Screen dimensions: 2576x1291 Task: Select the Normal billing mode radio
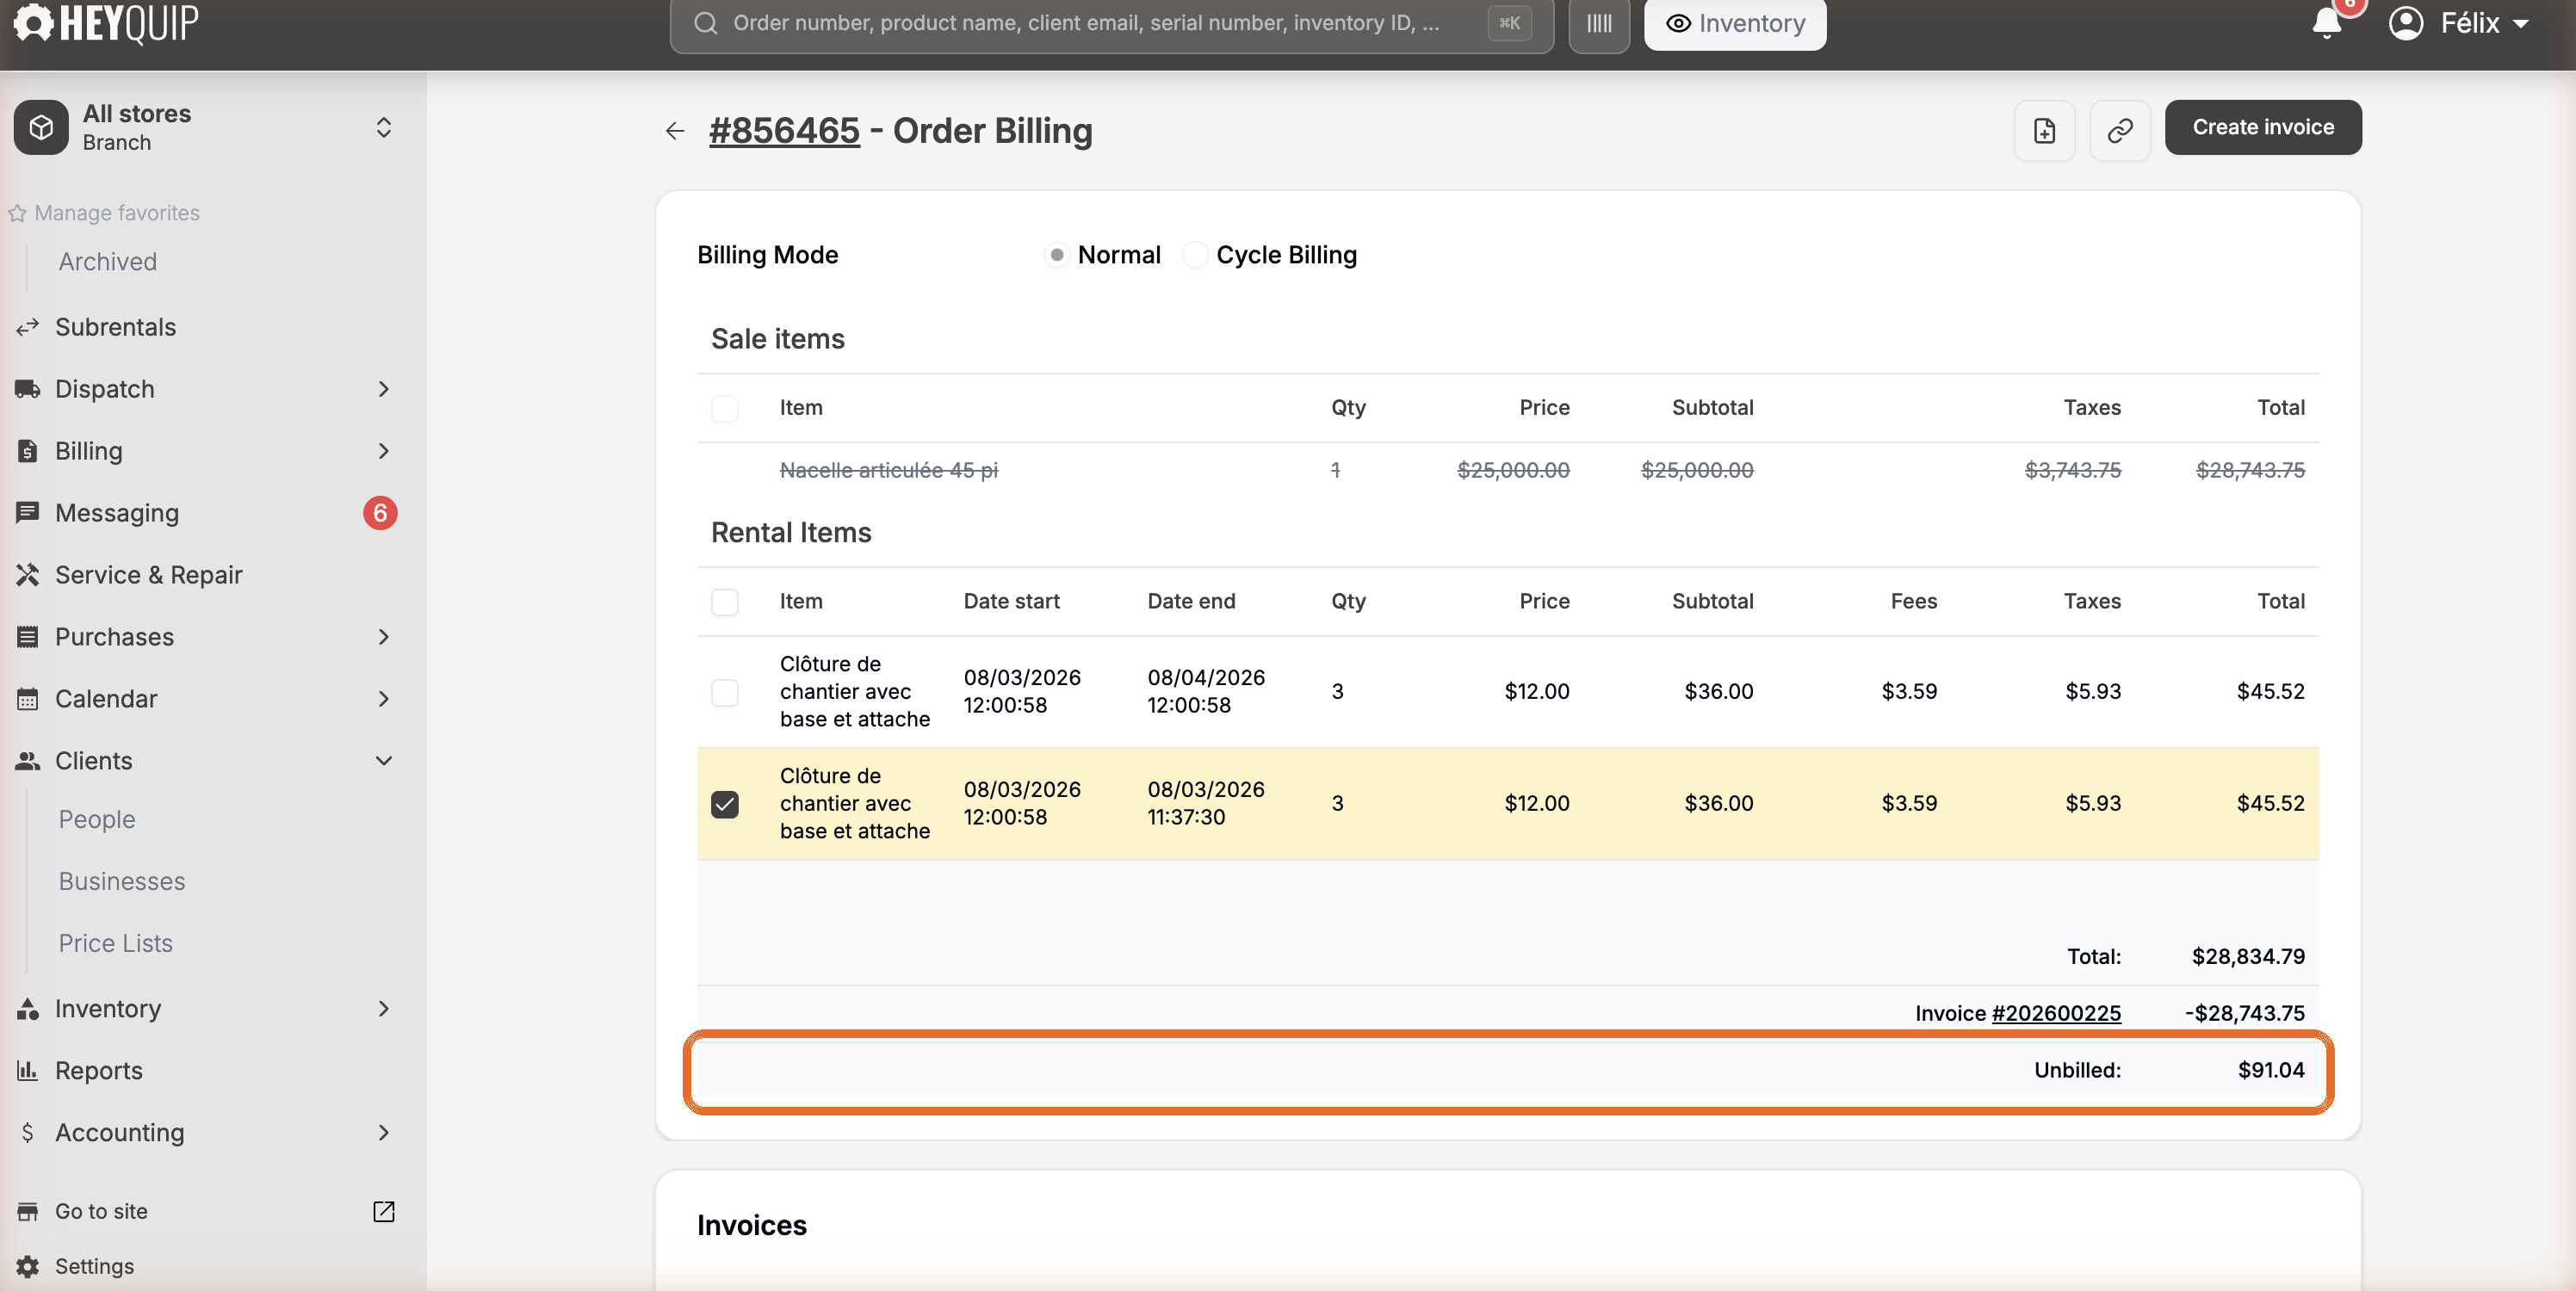tap(1056, 255)
